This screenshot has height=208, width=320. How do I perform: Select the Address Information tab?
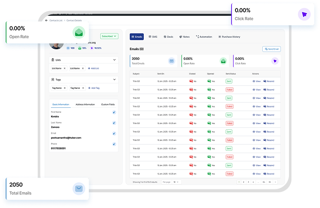84,104
